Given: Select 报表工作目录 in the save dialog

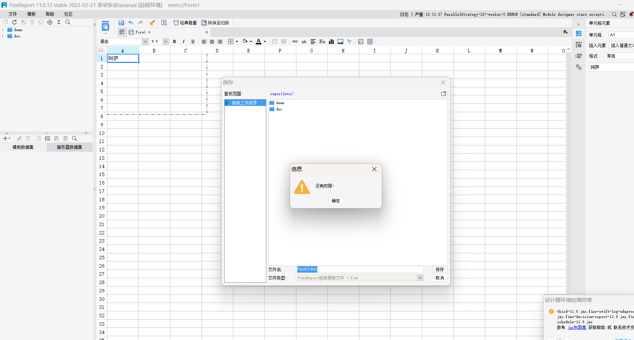Looking at the screenshot, I should click(245, 103).
